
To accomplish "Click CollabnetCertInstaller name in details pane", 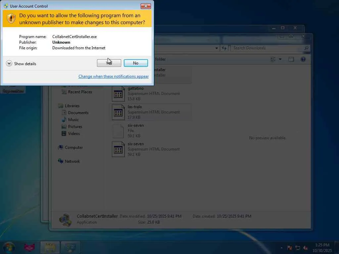I will [x=97, y=216].
